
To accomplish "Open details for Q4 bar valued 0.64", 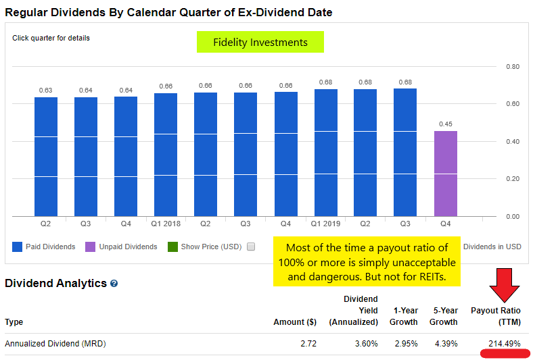I will pos(126,157).
